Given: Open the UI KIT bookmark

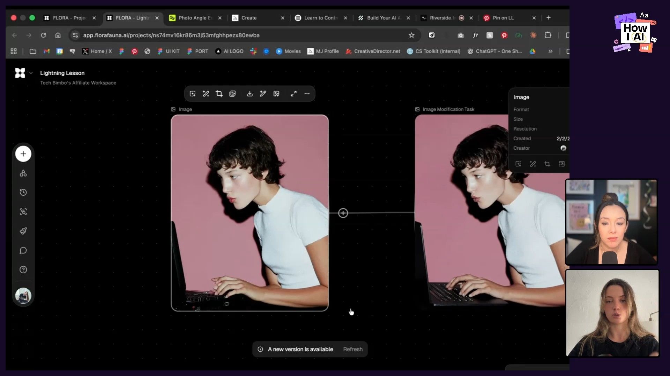Looking at the screenshot, I should [x=169, y=51].
